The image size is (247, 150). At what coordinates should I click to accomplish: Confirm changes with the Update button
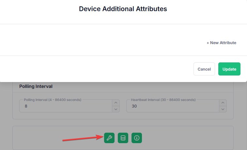point(229,69)
